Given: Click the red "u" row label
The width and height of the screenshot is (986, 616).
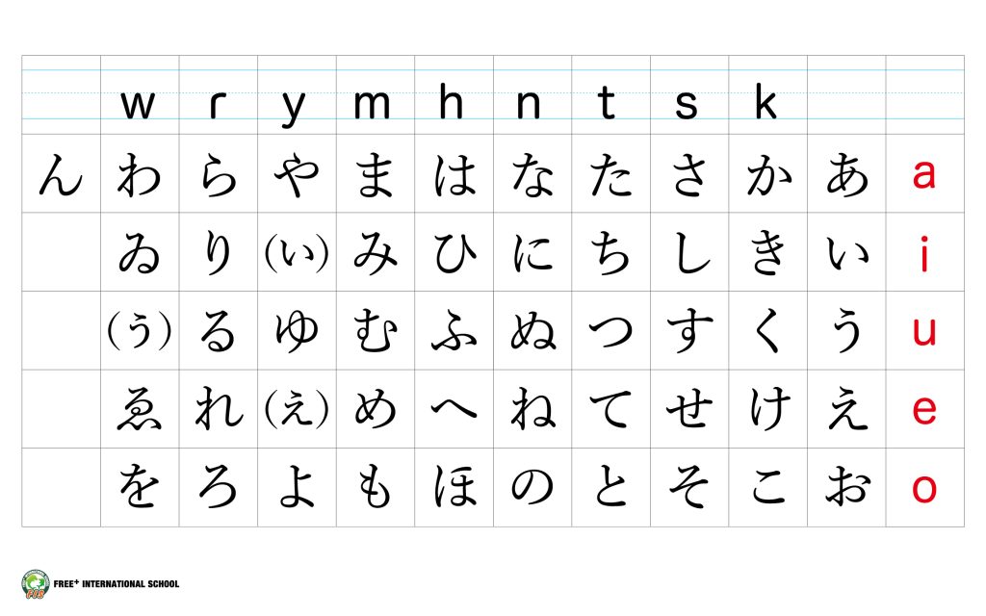Looking at the screenshot, I should point(923,331).
